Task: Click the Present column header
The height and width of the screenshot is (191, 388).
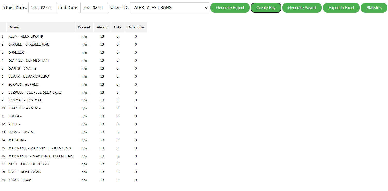Action: point(84,27)
